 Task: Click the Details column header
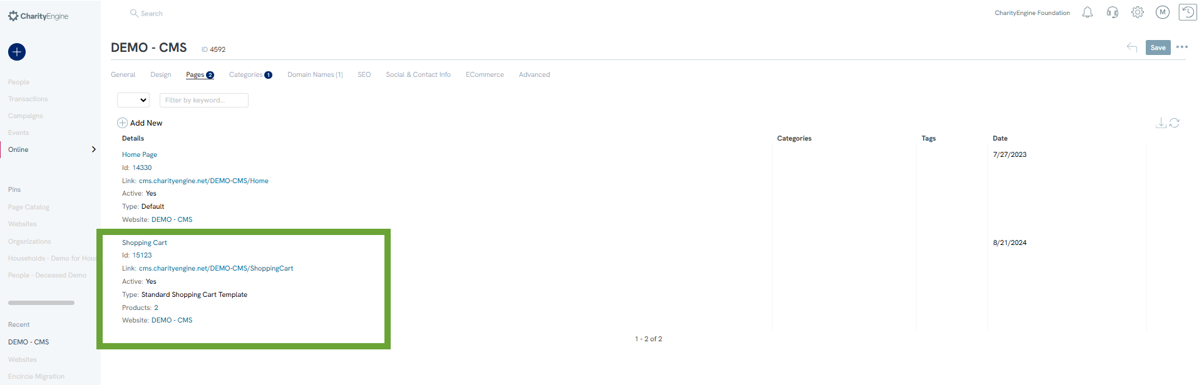pyautogui.click(x=133, y=138)
